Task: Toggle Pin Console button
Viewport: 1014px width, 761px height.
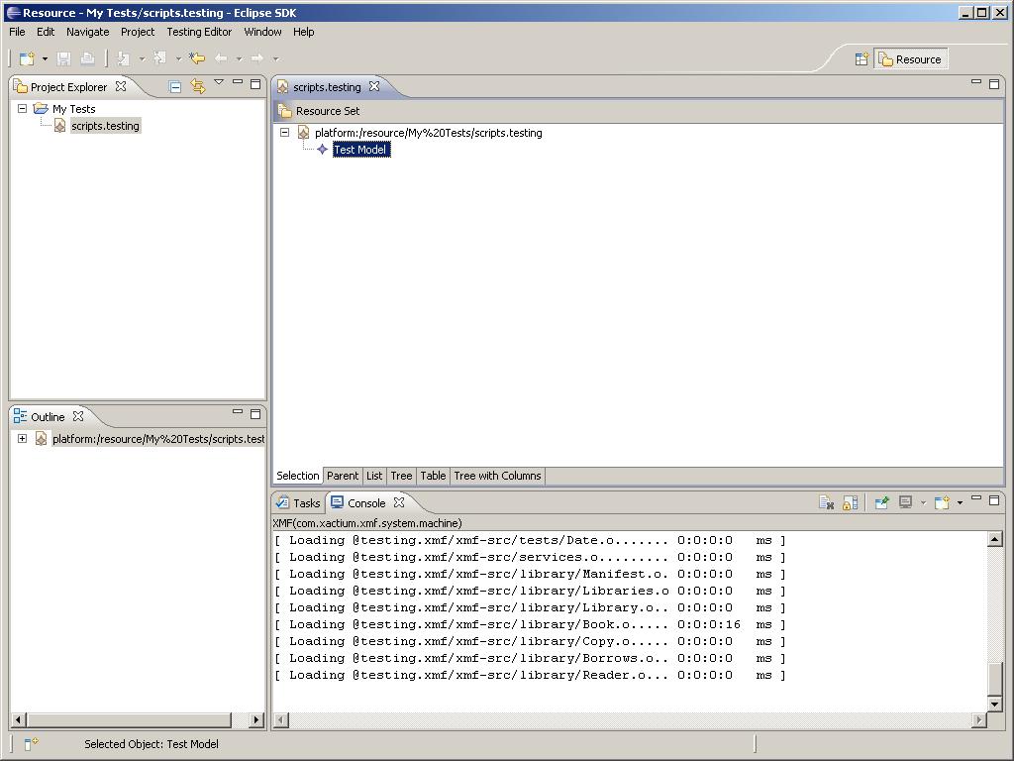Action: point(881,502)
